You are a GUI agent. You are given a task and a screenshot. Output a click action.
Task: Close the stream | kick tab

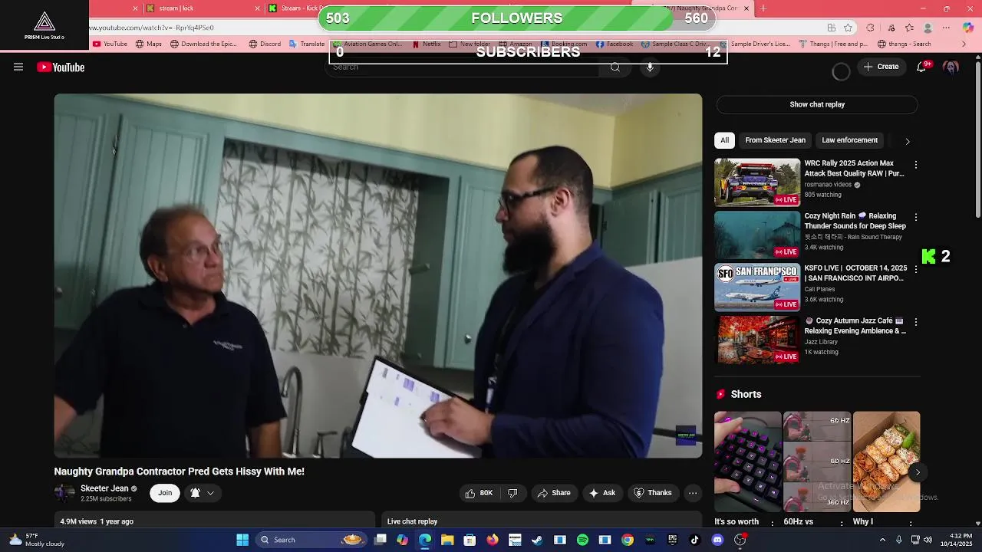[258, 8]
